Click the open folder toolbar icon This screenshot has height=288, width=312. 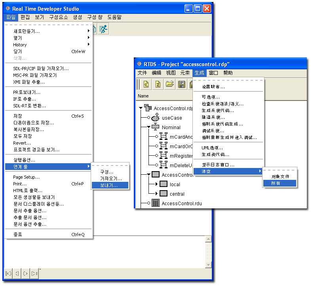tap(170, 84)
